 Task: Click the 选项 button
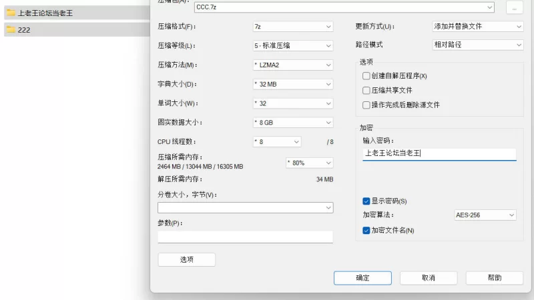tap(186, 260)
